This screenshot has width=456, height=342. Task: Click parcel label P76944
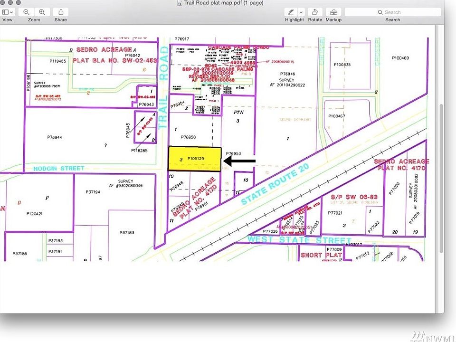54,137
